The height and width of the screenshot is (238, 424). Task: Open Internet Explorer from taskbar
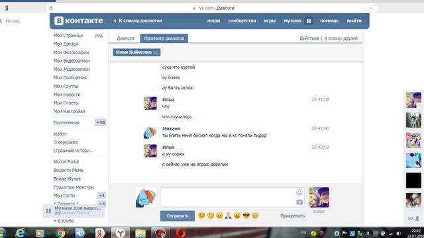(x=21, y=233)
